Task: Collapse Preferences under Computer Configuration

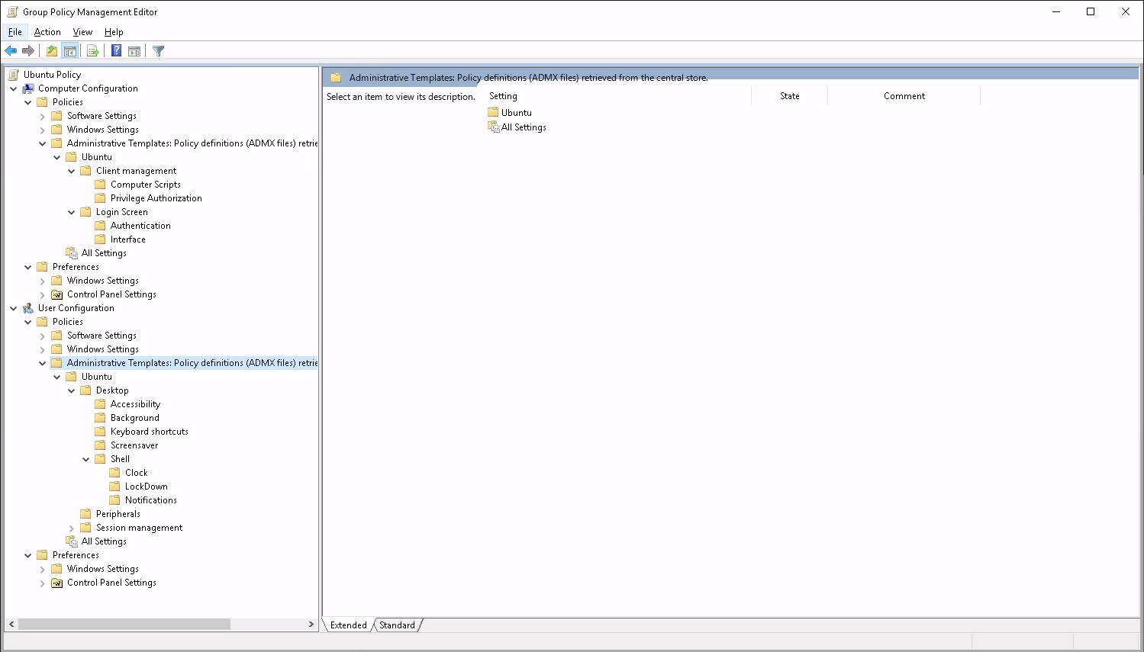Action: [28, 267]
